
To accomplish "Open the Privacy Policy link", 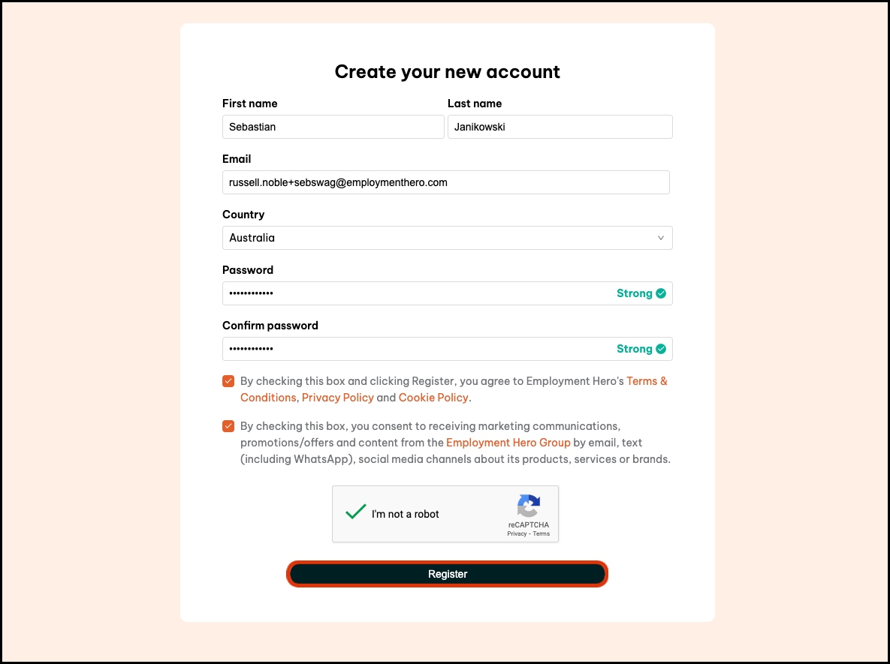I will coord(337,398).
